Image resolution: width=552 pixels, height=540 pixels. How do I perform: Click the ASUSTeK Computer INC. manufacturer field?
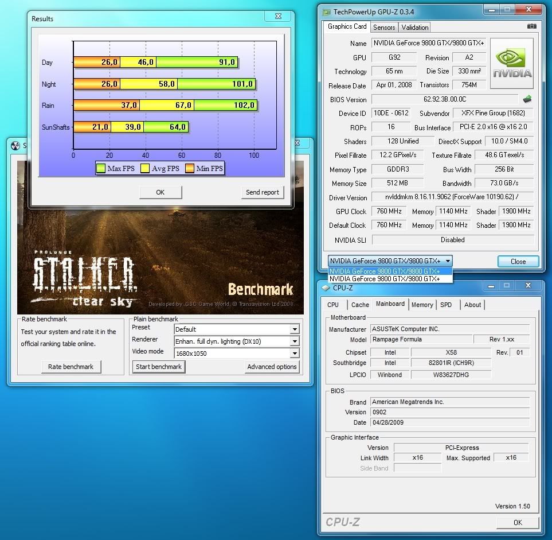tap(450, 329)
